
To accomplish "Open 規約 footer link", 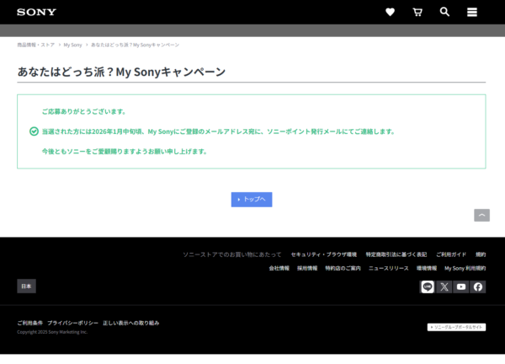I will (481, 254).
